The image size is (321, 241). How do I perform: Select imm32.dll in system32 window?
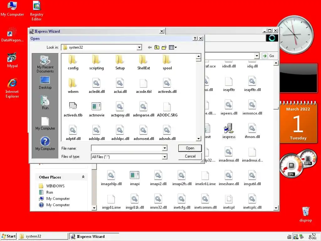pos(158,202)
